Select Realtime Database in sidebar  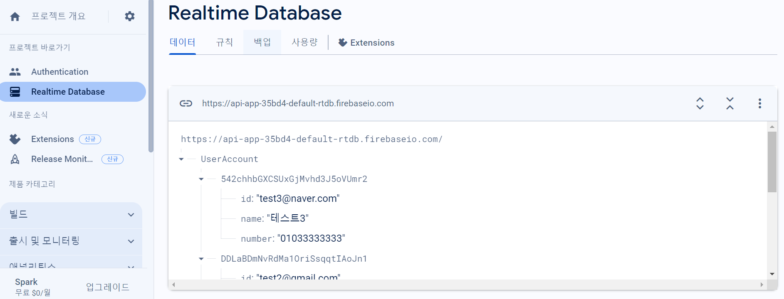[73, 92]
